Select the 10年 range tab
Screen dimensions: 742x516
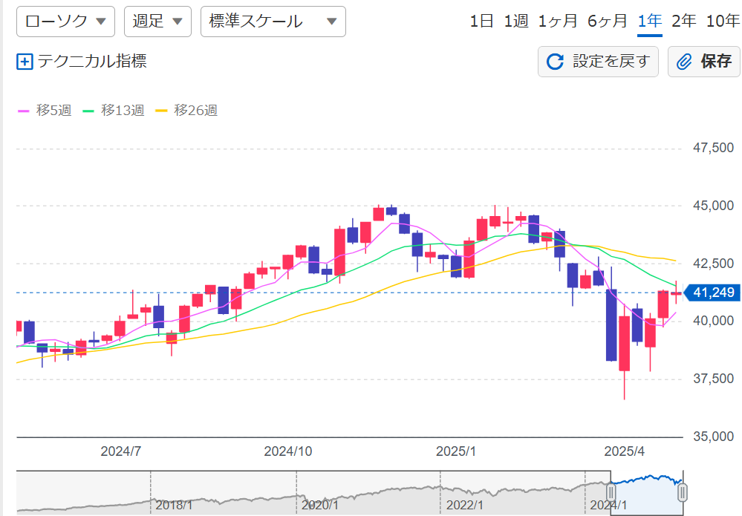723,22
